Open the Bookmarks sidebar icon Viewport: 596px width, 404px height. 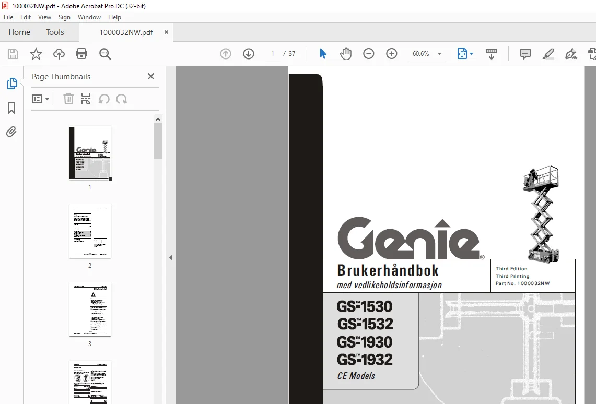[11, 108]
